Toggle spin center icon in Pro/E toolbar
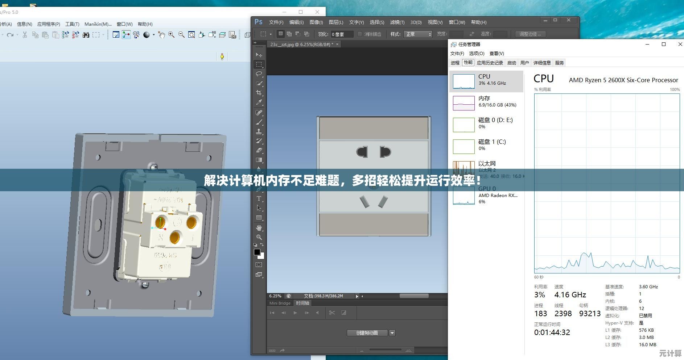The width and height of the screenshot is (684, 360). click(x=126, y=35)
